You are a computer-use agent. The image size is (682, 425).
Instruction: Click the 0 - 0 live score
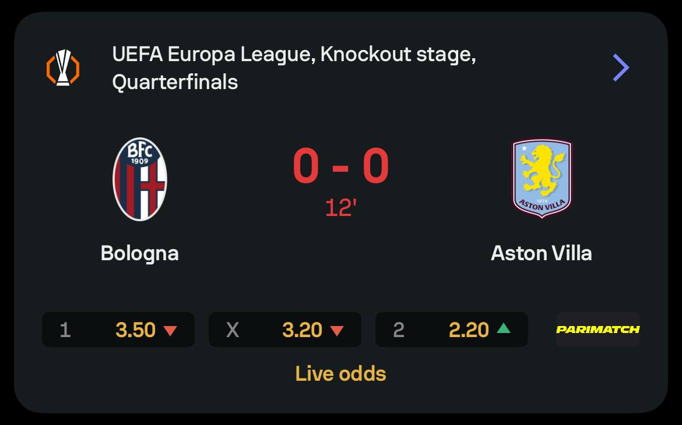coord(340,167)
